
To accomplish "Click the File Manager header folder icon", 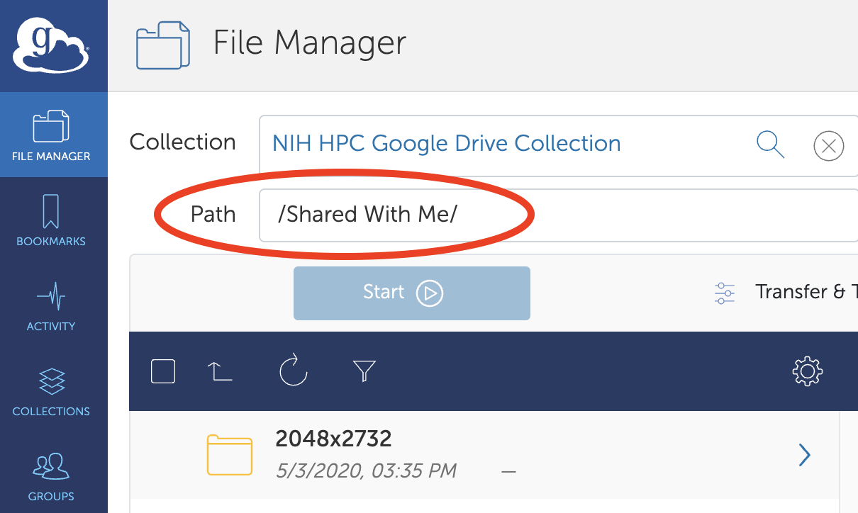I will pos(163,45).
